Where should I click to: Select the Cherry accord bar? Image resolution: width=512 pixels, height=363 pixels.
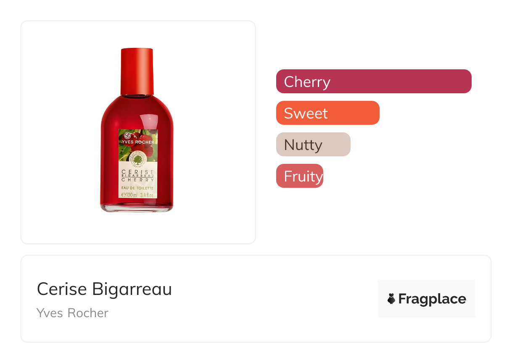click(373, 82)
